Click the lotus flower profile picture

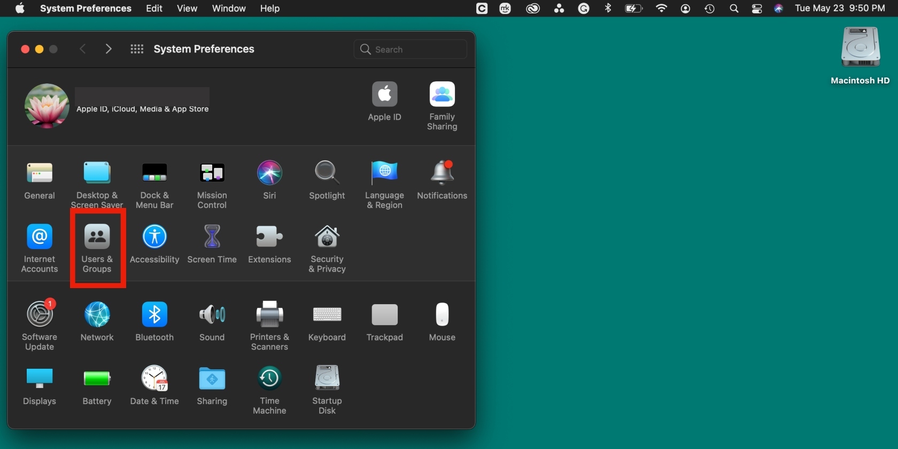pos(47,106)
